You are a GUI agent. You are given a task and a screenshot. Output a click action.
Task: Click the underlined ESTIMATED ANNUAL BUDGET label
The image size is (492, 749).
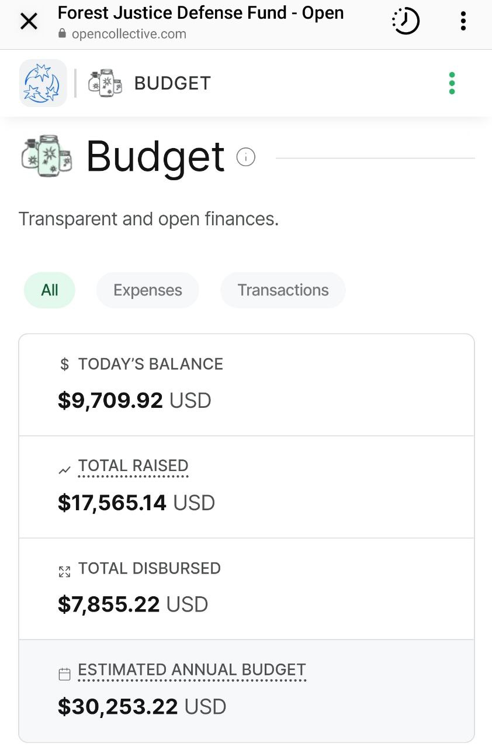point(192,670)
